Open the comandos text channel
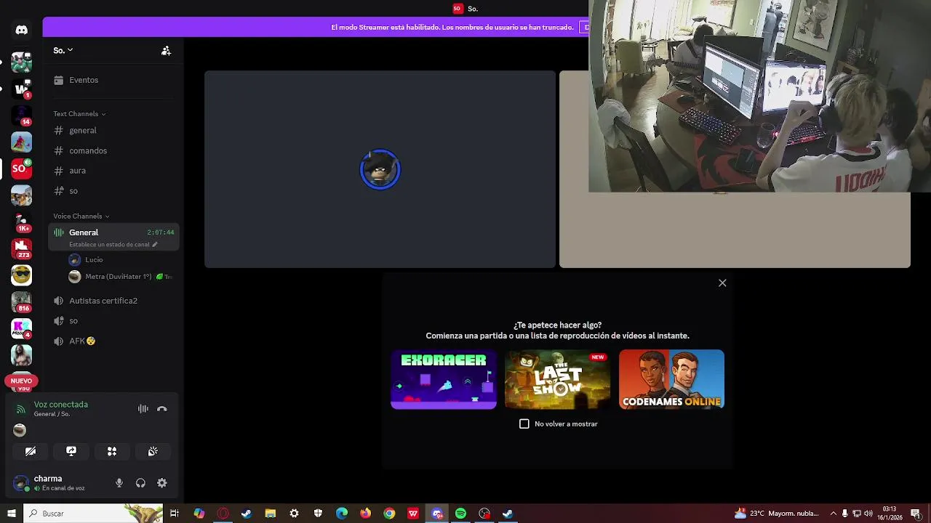This screenshot has height=523, width=931. coord(113,150)
